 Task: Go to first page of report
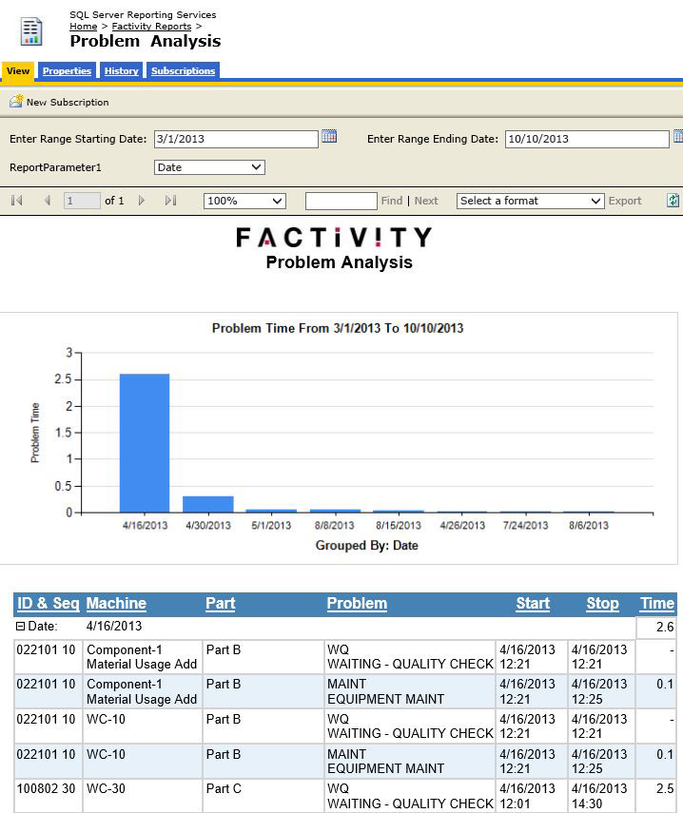point(16,201)
